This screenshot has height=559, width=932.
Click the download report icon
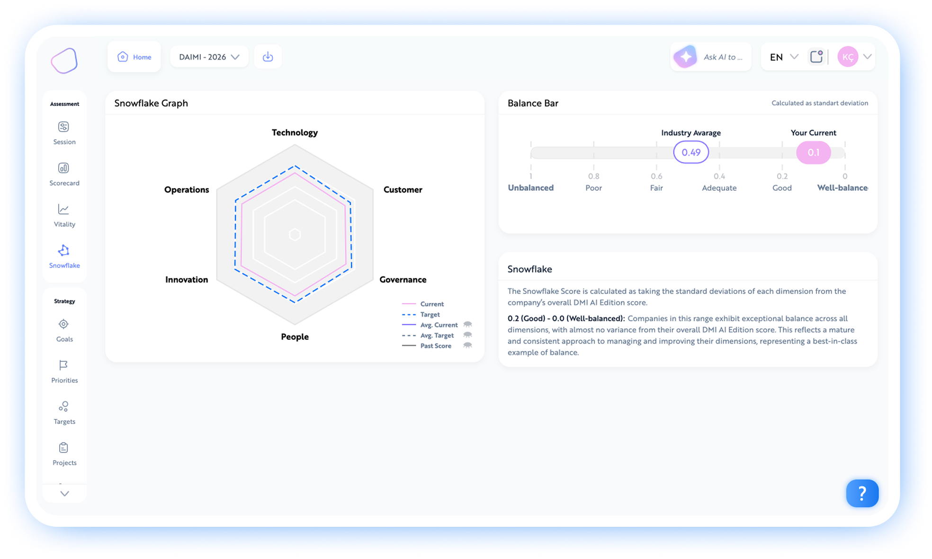point(268,57)
